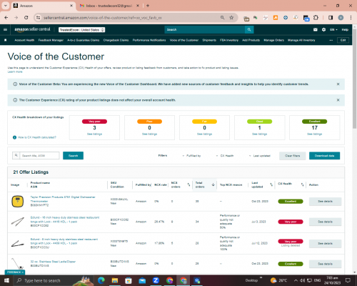Viewport: 357px width, 286px height.
Task: Click the info icon beside CX Health calculated
Action: pos(14,137)
